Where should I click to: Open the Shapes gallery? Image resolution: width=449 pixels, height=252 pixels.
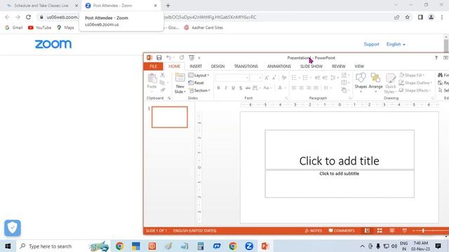pyautogui.click(x=361, y=83)
